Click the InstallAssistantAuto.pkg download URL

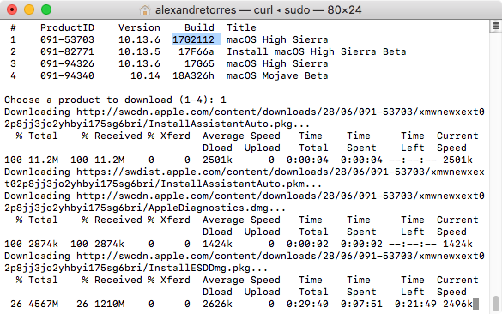(245, 118)
